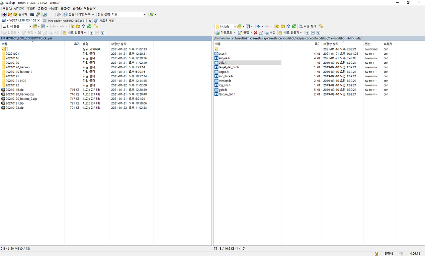Click the synchronize browsing folder icon
425x256 pixels.
coord(10,15)
